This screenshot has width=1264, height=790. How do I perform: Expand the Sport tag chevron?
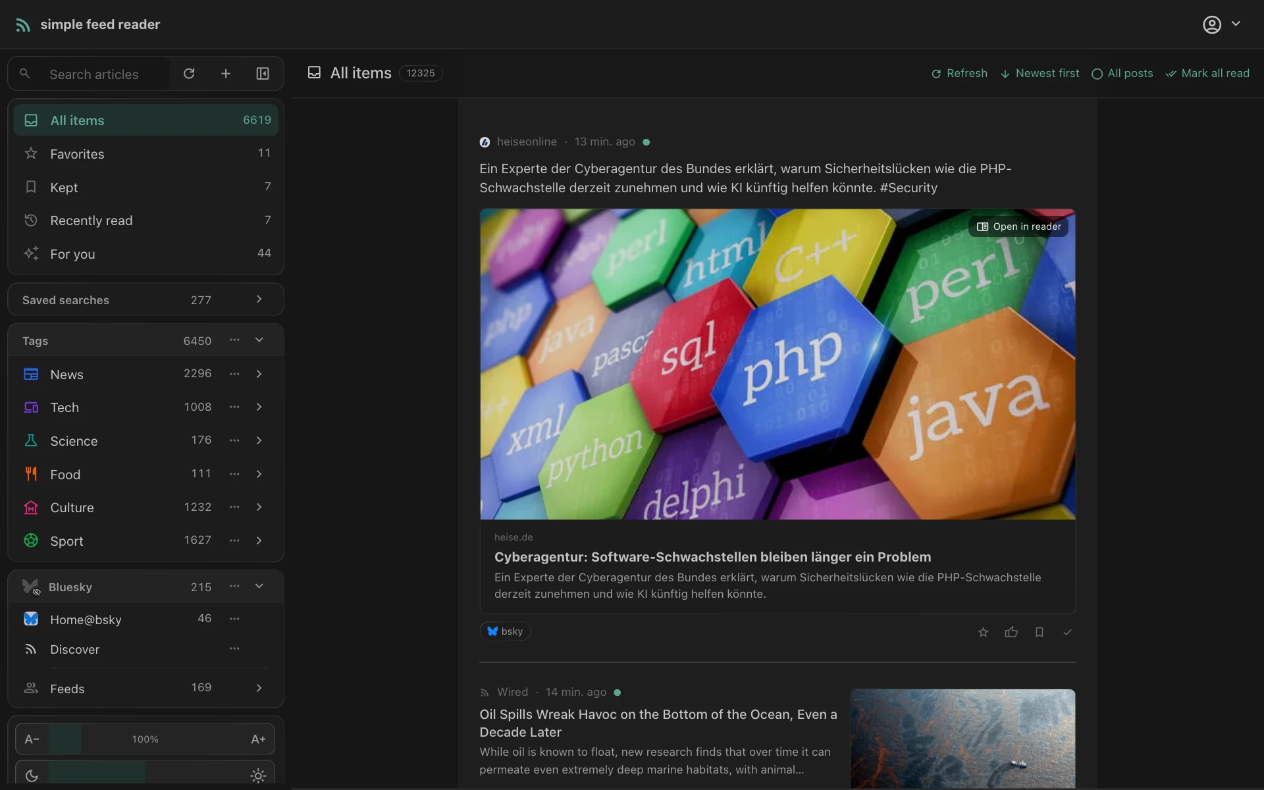[x=259, y=540]
